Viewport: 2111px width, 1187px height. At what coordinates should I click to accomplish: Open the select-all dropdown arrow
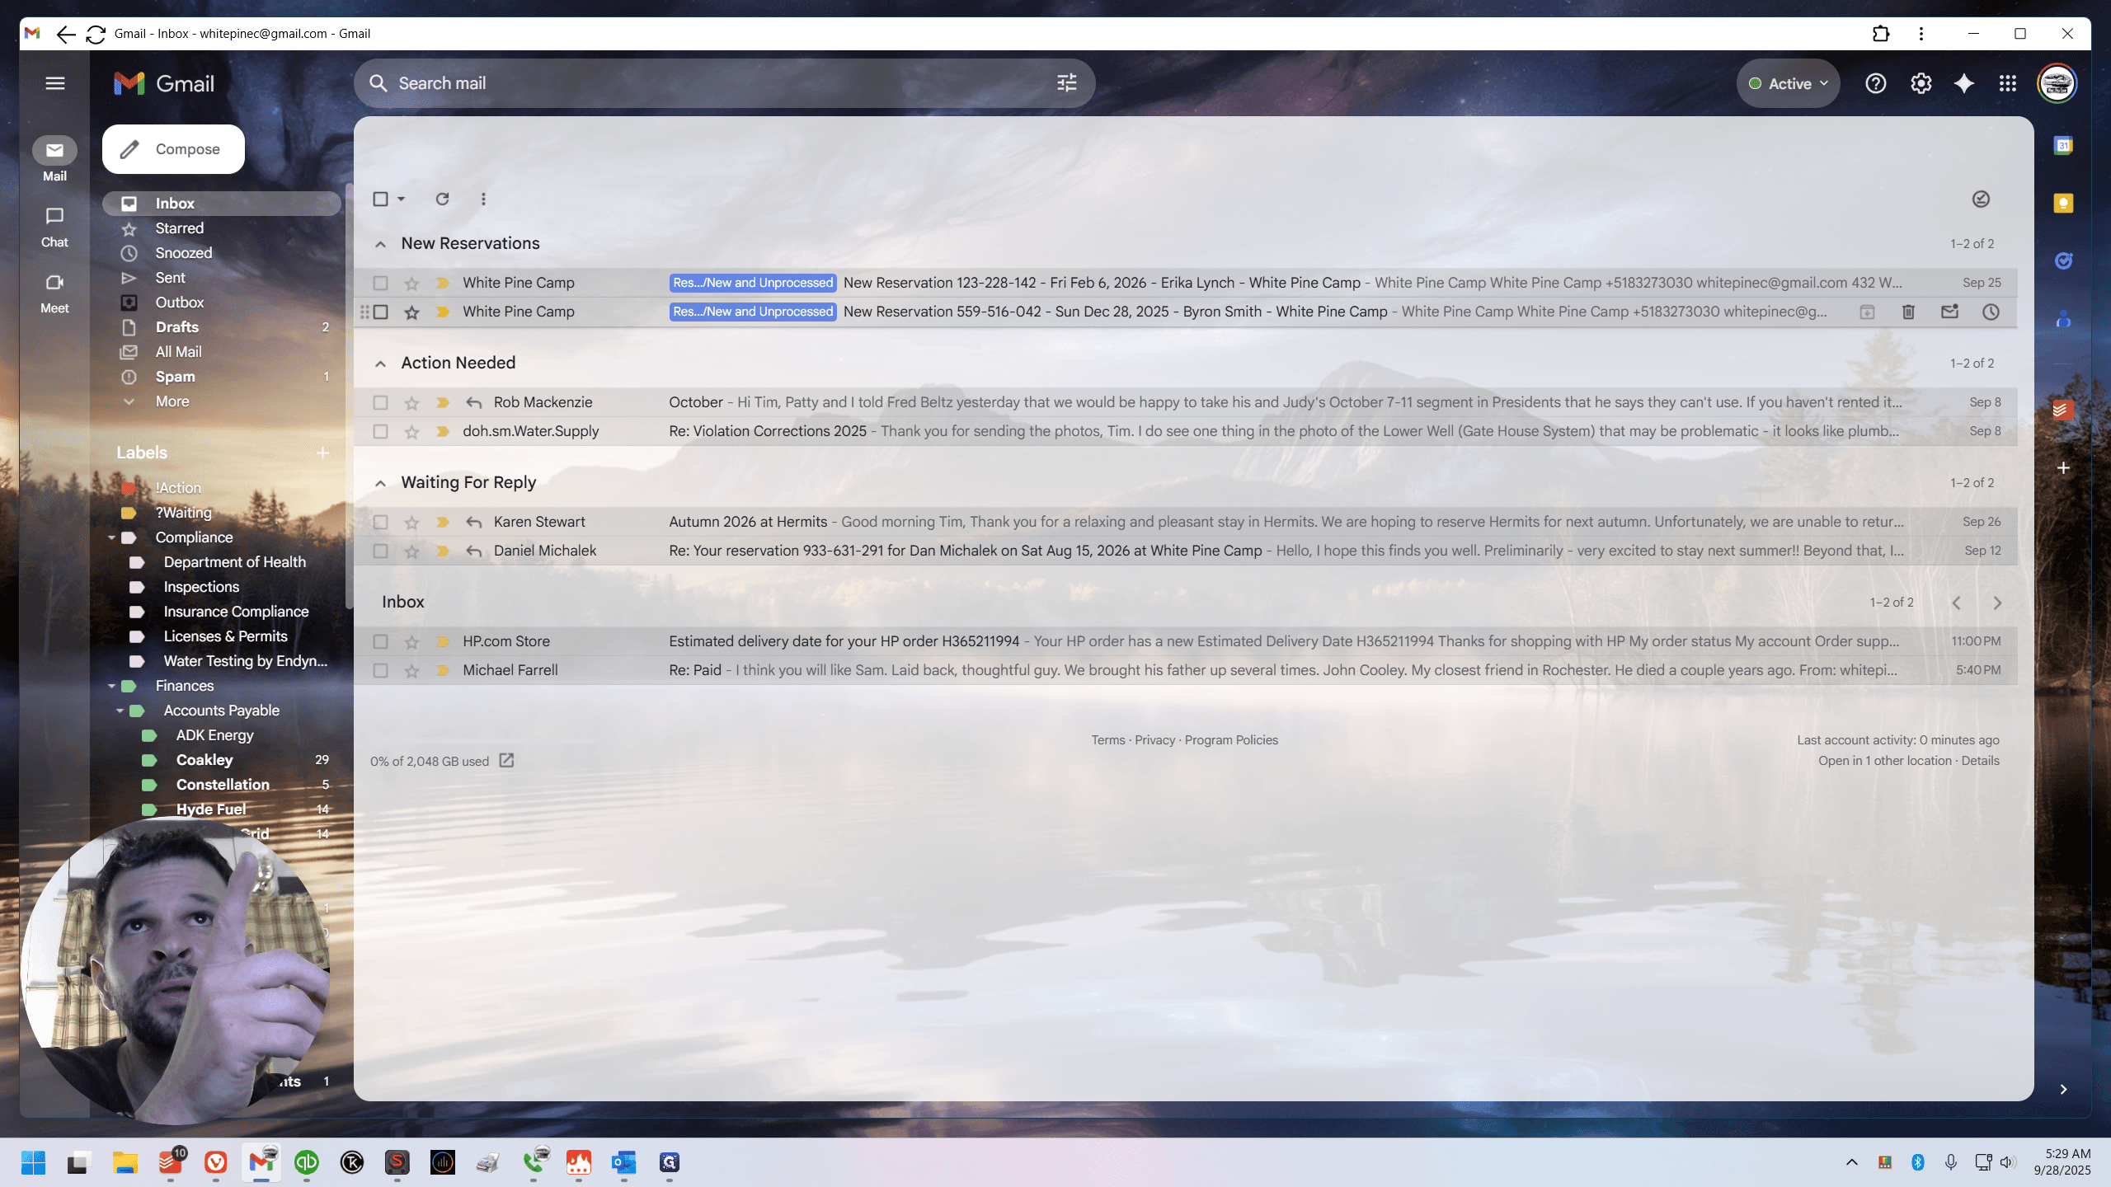point(402,199)
